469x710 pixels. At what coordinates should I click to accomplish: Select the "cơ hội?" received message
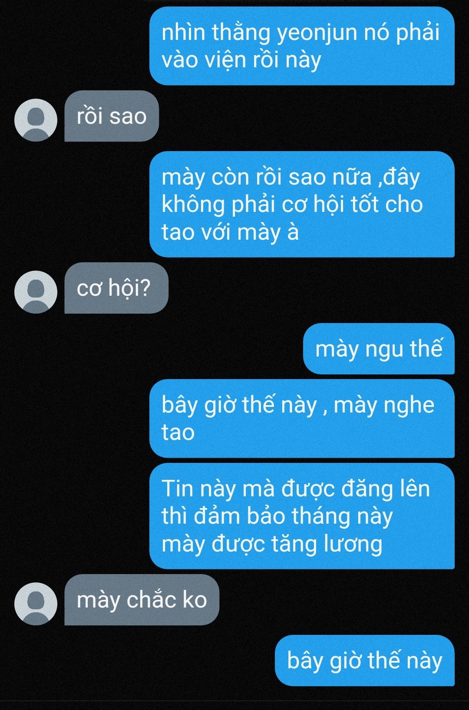pos(116,288)
